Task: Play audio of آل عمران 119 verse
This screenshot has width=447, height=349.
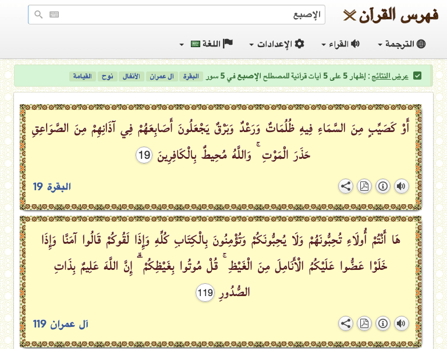Action: 402,323
